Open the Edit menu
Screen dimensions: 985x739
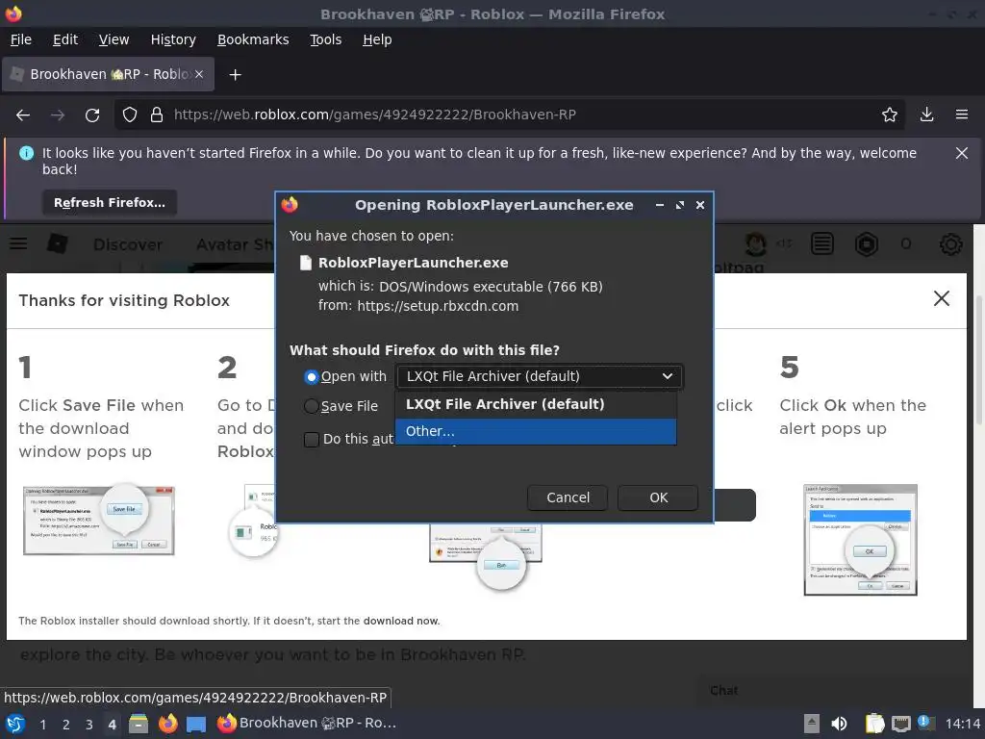(x=65, y=39)
